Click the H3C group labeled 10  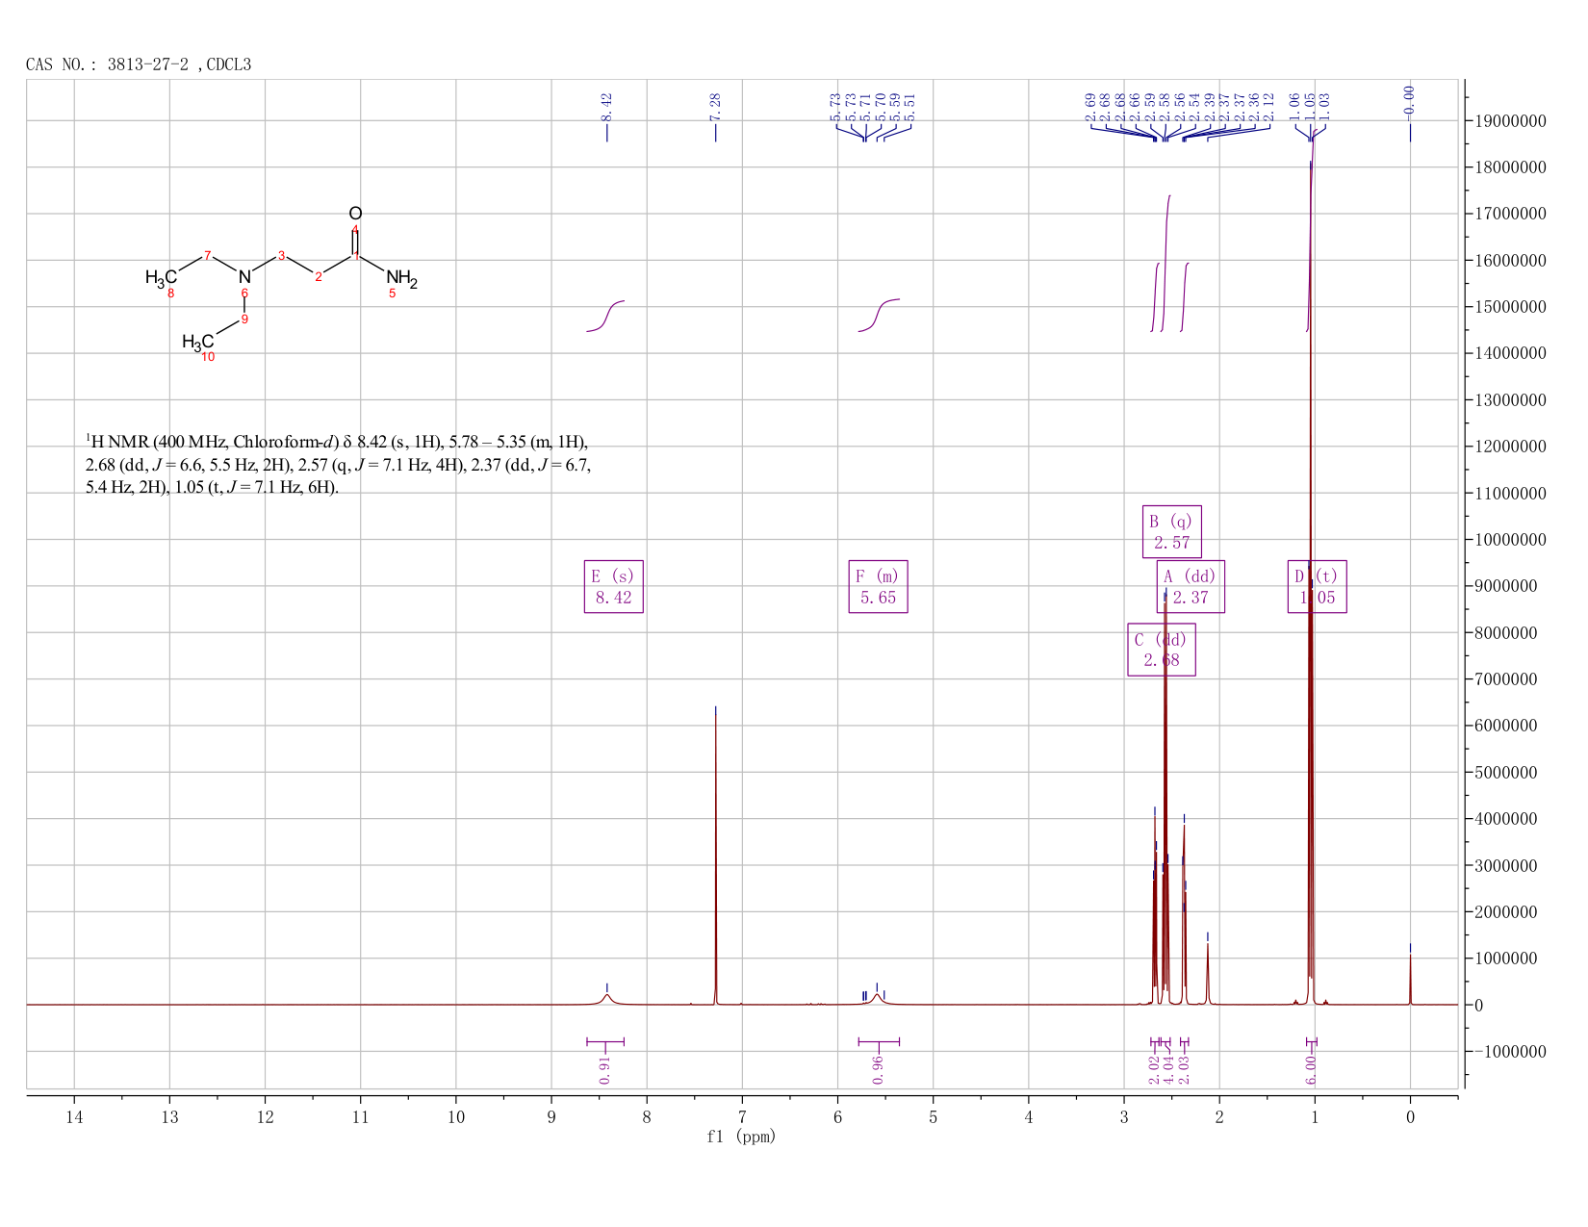[x=197, y=342]
